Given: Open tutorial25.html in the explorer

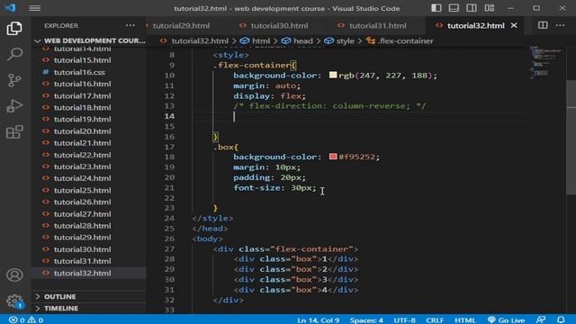Looking at the screenshot, I should [89, 190].
